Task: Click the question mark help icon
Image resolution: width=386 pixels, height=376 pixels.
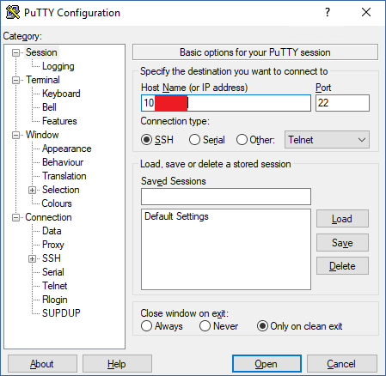Action: point(328,12)
